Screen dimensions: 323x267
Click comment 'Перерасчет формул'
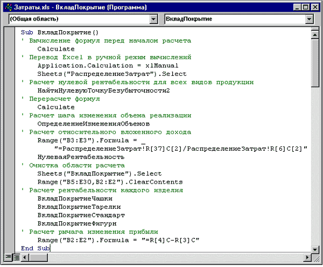click(64, 99)
